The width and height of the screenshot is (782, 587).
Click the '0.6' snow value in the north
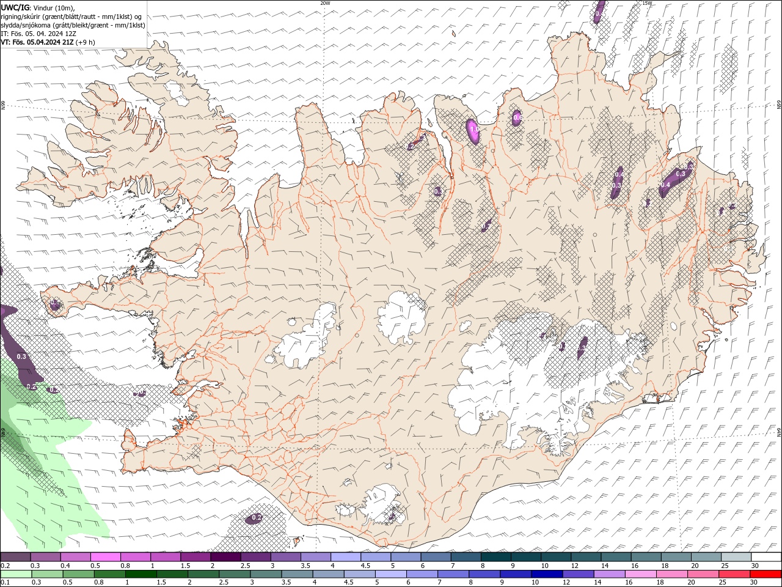(x=517, y=117)
